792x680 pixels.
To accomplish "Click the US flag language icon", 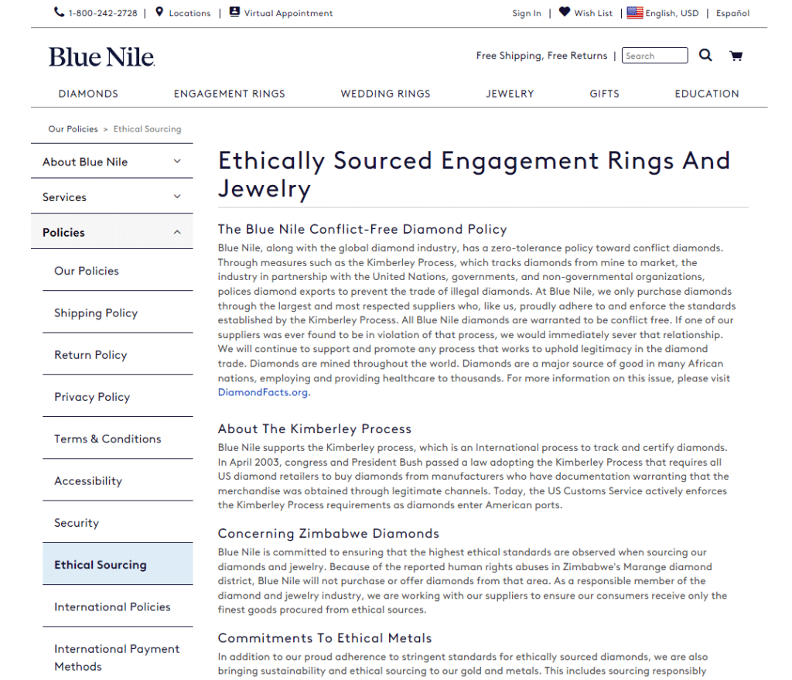I will pyautogui.click(x=635, y=12).
